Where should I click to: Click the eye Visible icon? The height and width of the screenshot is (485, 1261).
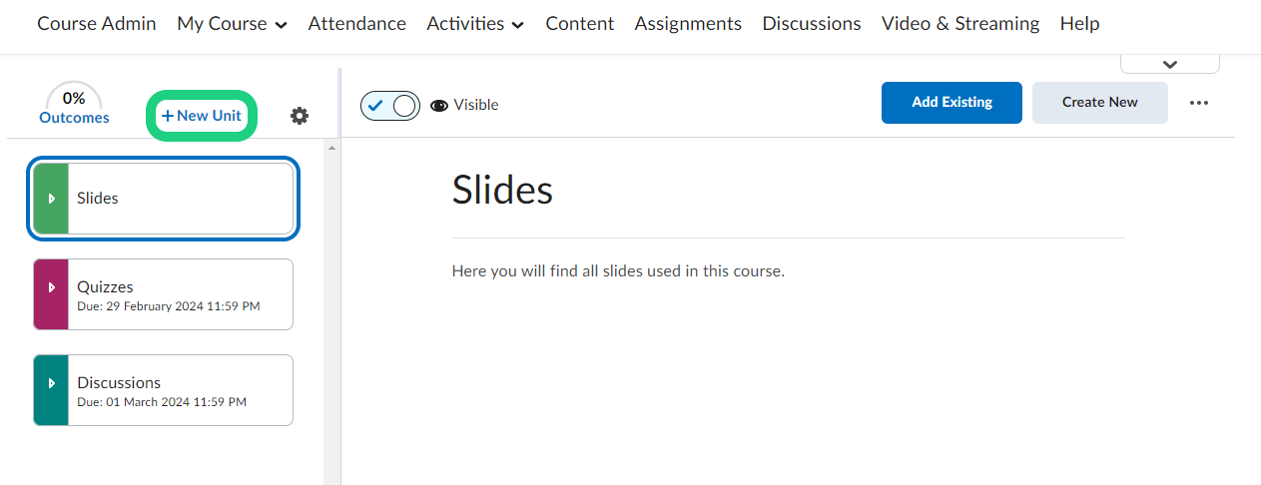(439, 105)
